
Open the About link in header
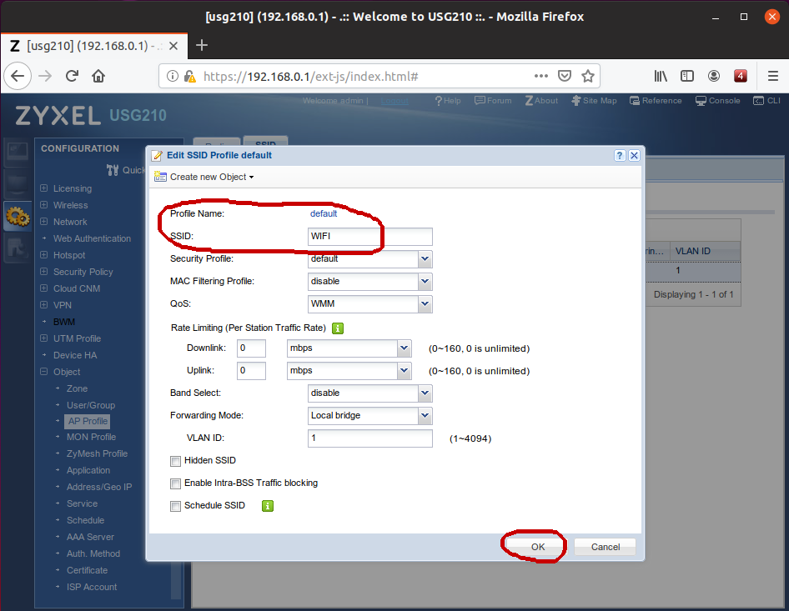tap(541, 101)
